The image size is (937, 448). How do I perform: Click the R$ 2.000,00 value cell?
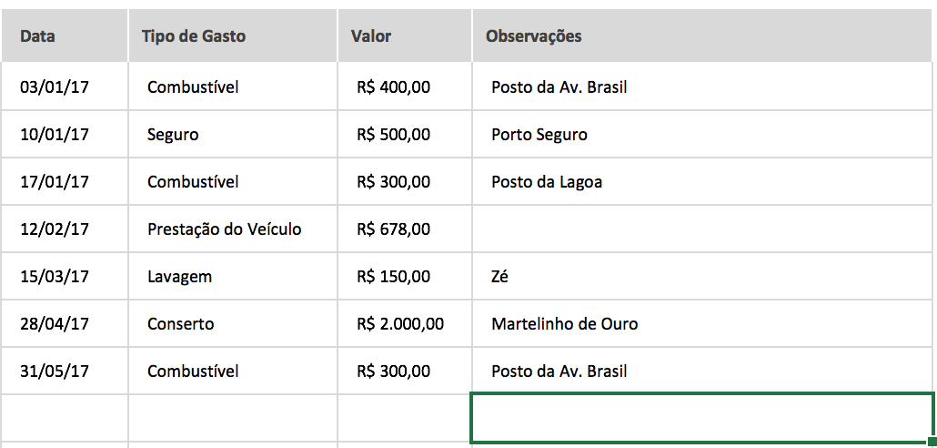(x=401, y=324)
